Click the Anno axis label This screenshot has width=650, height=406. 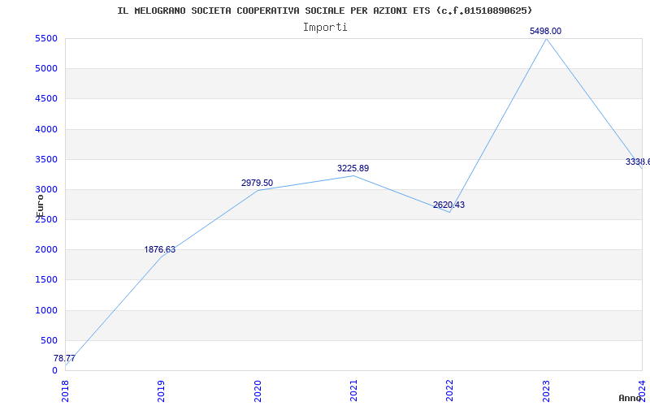click(630, 398)
